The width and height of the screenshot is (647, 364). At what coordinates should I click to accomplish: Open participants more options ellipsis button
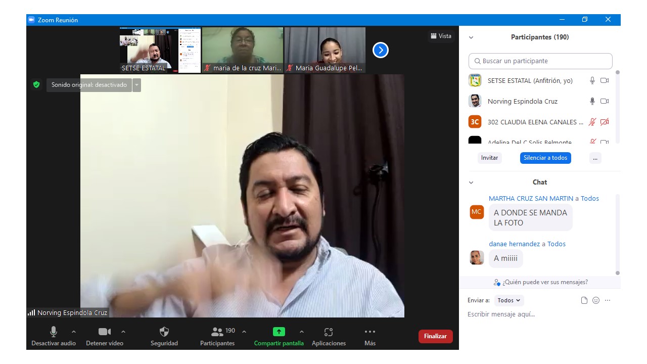[595, 158]
